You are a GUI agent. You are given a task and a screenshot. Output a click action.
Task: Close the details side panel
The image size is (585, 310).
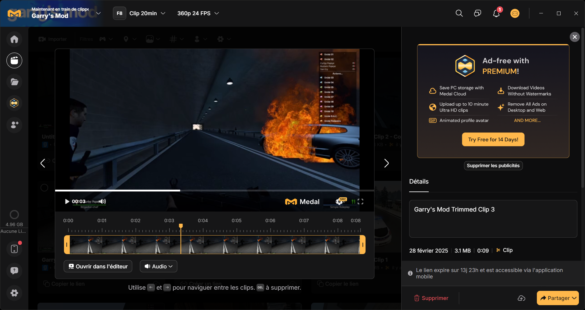point(575,37)
